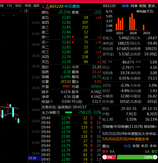Click the L margin trading badge
158x163 pixels.
pos(44,7)
